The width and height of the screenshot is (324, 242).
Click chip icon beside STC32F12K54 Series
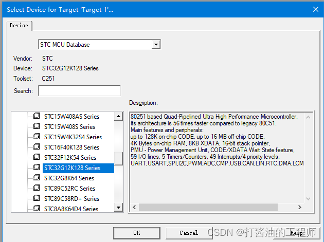pyautogui.click(x=37, y=157)
